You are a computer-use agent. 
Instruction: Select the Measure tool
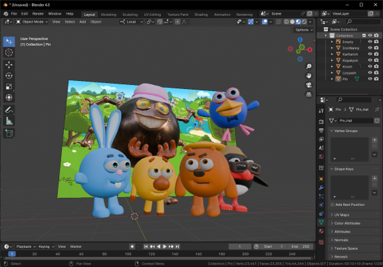[x=9, y=121]
